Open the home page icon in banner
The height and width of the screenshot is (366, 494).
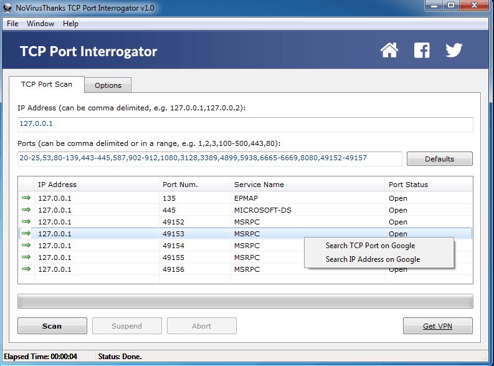tap(389, 51)
